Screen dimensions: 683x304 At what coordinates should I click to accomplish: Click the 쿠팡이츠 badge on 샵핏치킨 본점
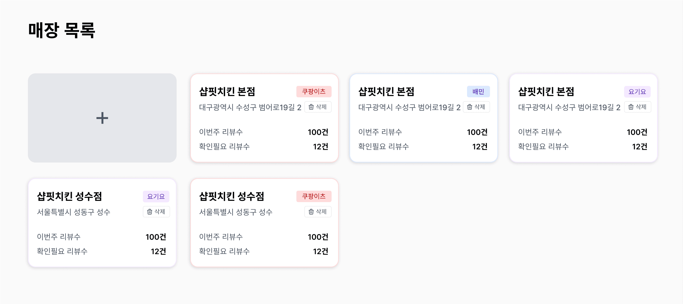(314, 92)
